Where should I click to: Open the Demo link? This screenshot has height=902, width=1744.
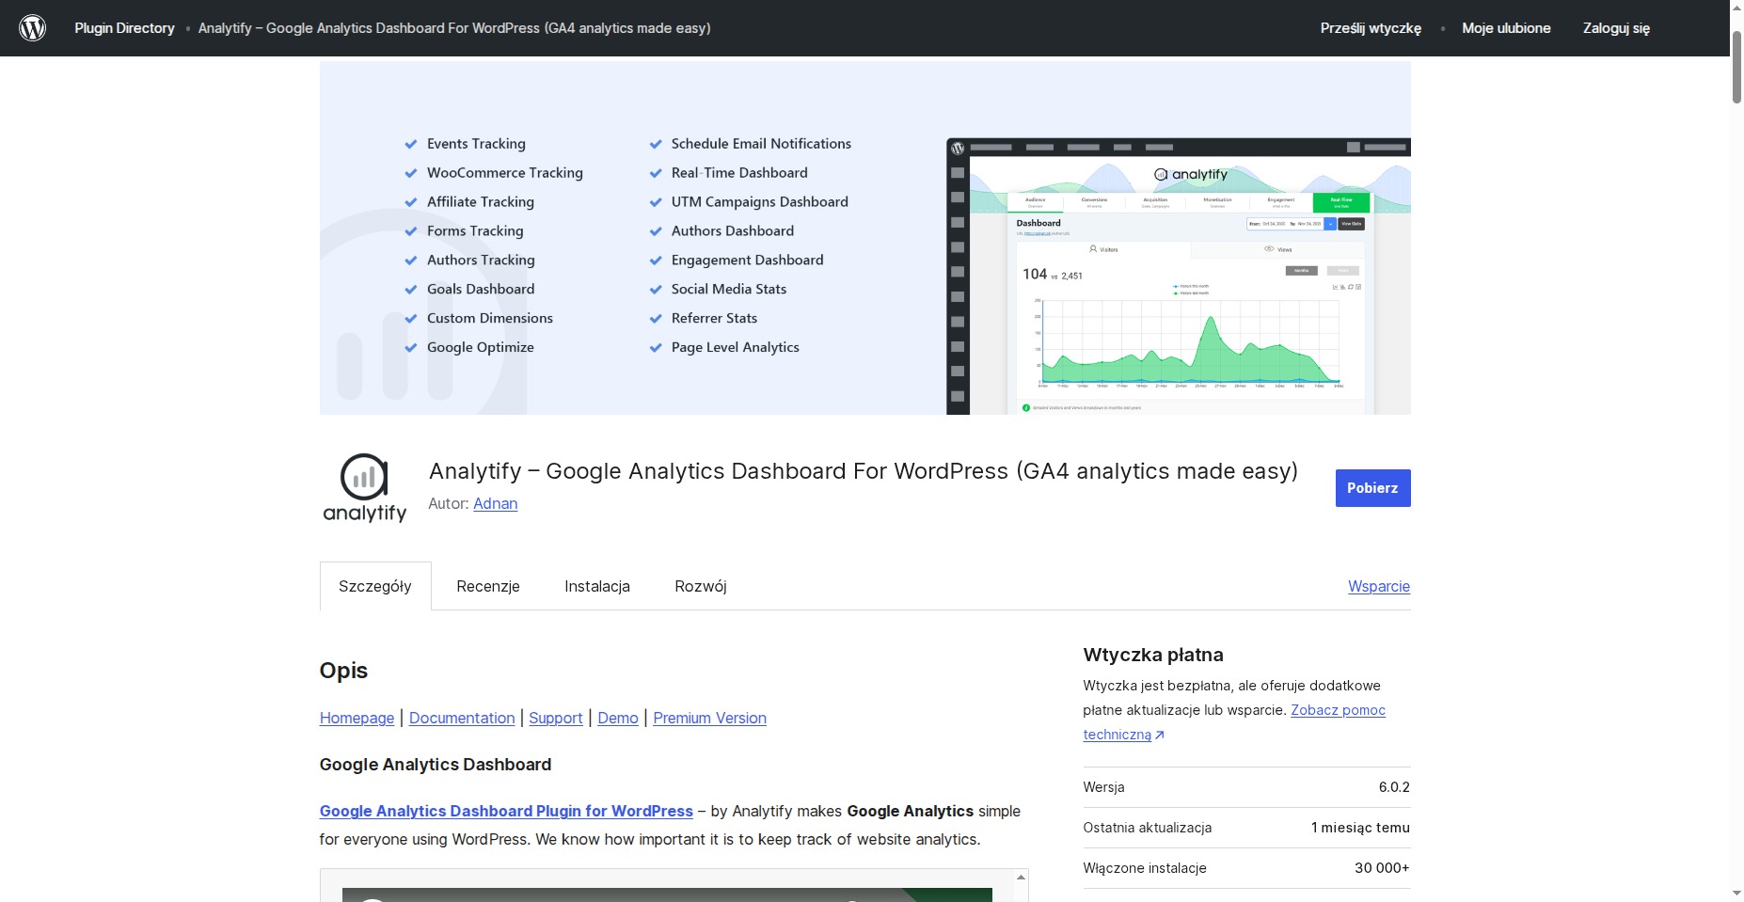[618, 718]
